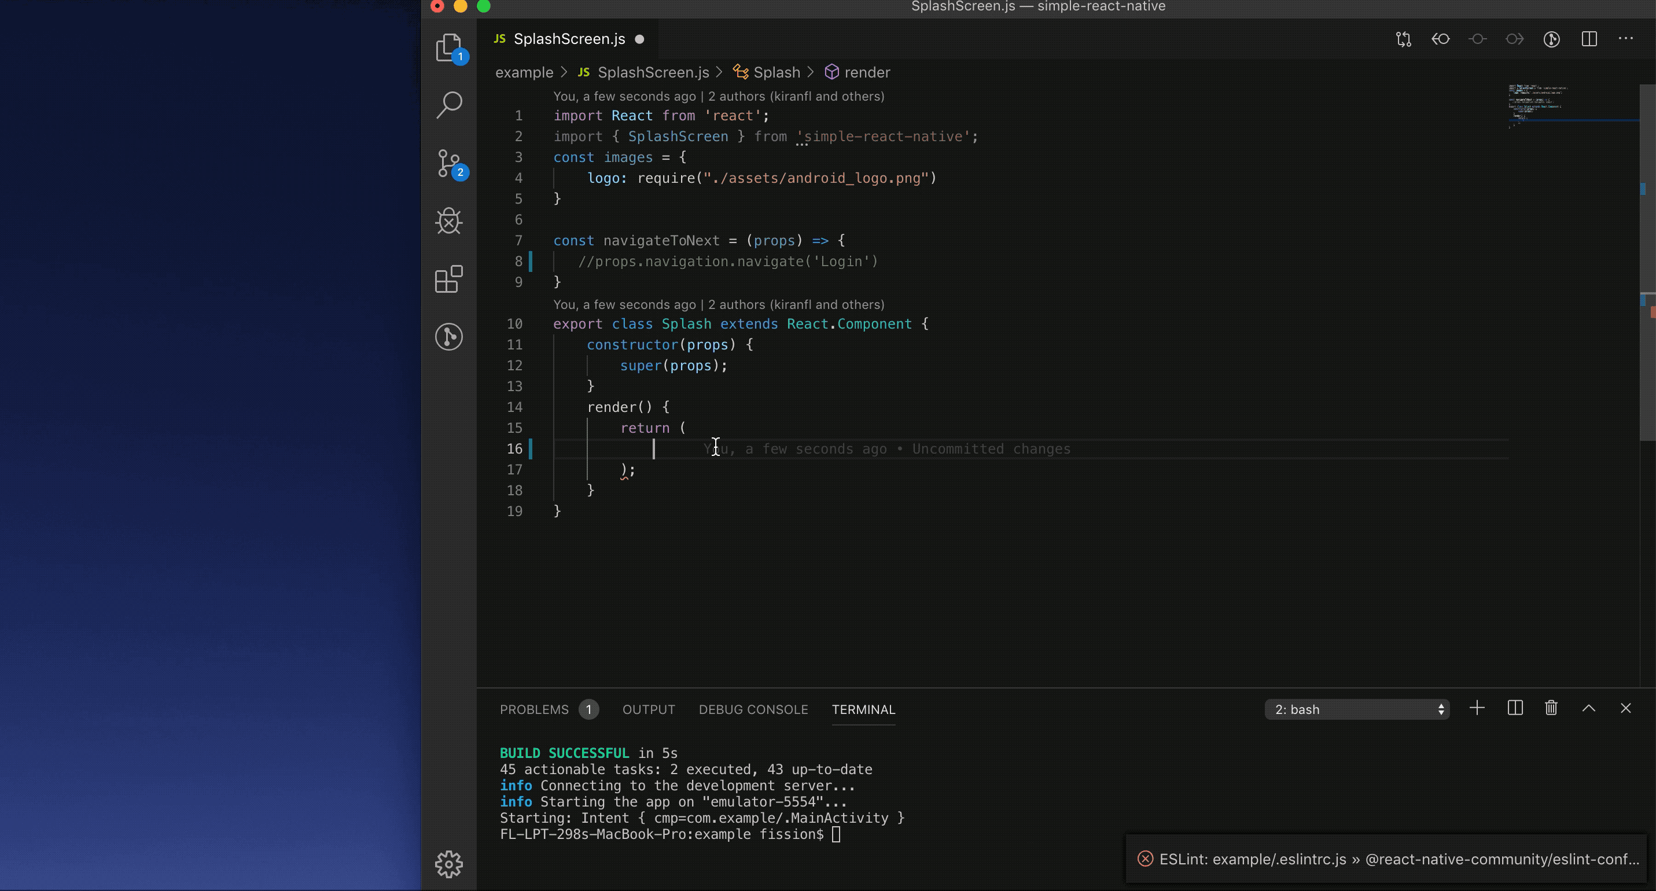Open the Search view icon

pyautogui.click(x=448, y=105)
